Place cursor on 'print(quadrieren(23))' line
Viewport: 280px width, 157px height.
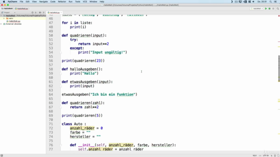[x=83, y=61]
